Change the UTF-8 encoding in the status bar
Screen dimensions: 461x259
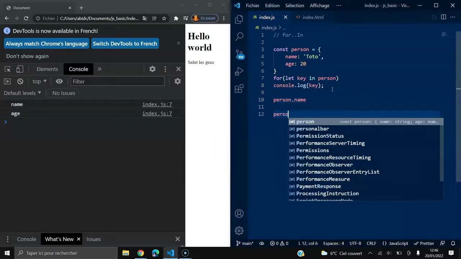355,243
